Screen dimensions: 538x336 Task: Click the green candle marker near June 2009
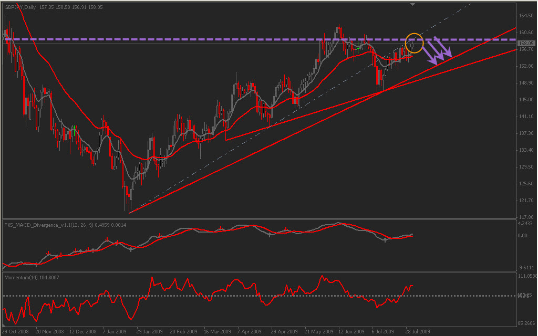coord(357,47)
